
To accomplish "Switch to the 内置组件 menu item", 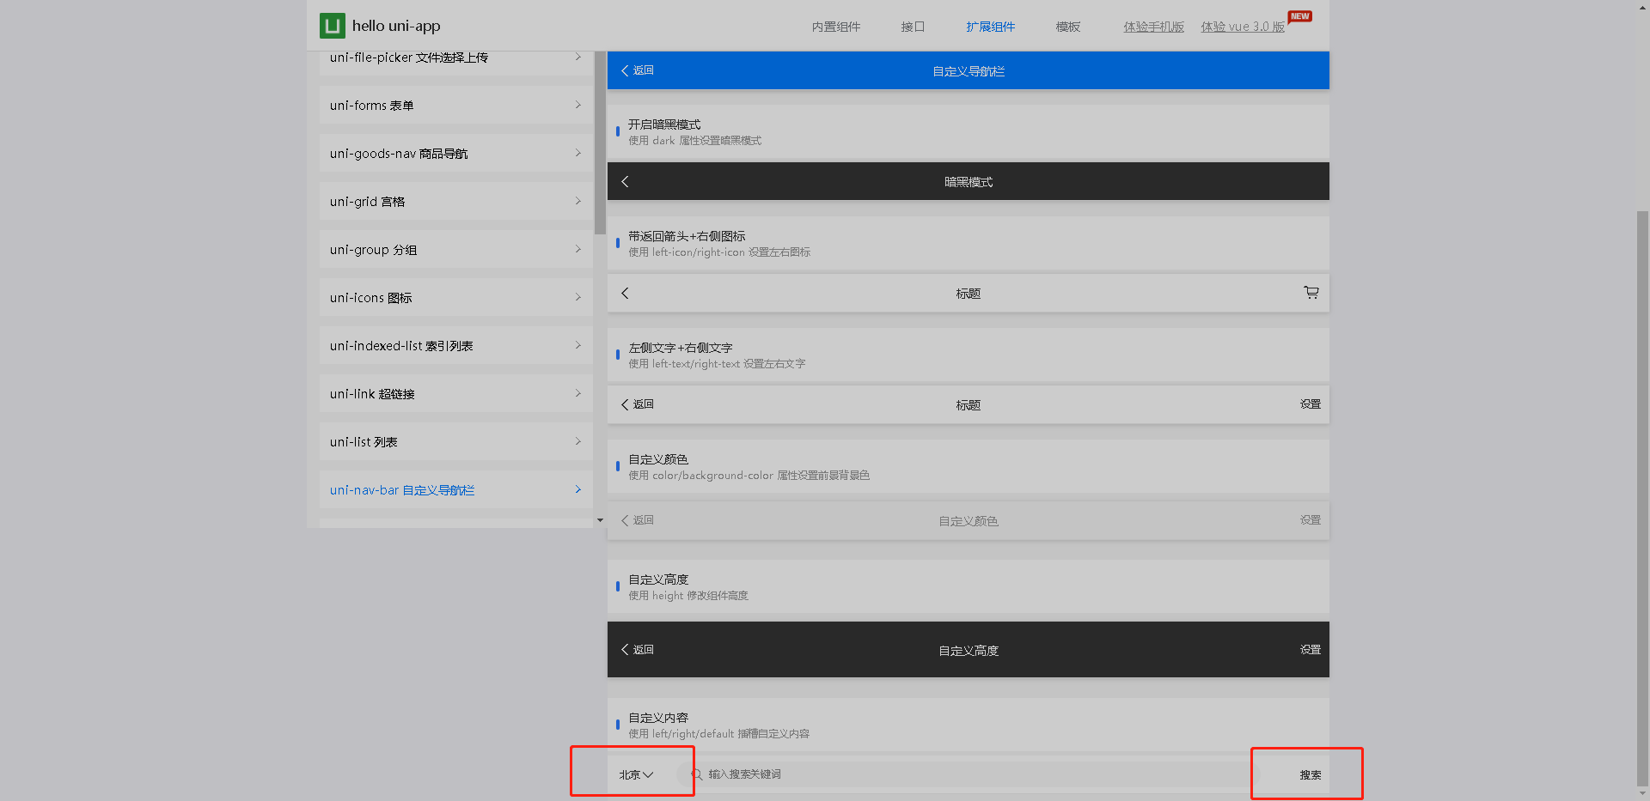I will 834,27.
